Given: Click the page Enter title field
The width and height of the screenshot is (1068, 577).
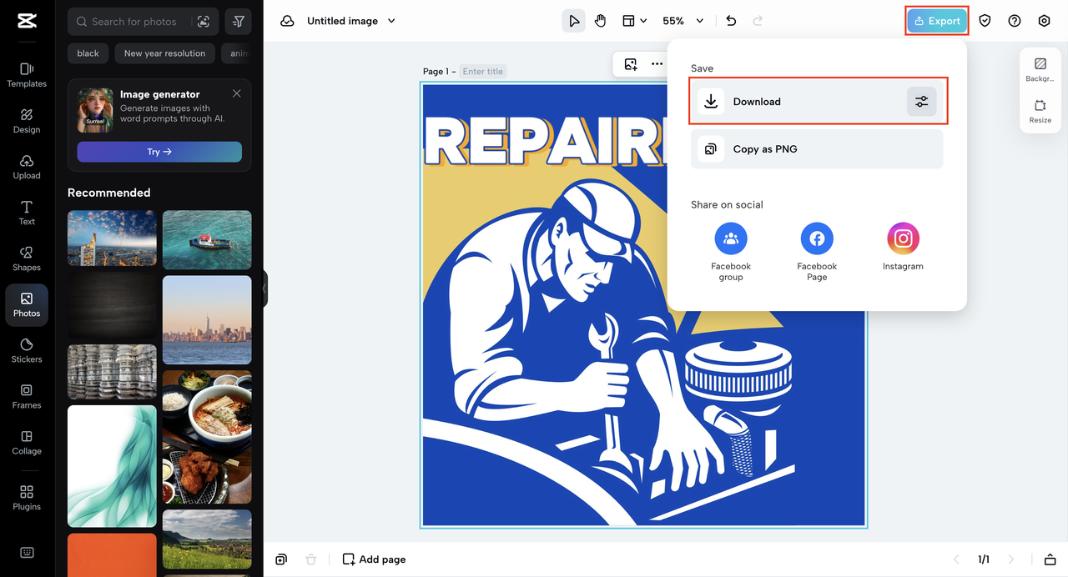Looking at the screenshot, I should (483, 72).
